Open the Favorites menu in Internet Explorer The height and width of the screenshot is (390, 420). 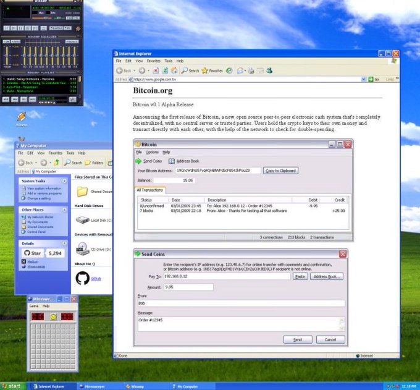pos(153,61)
